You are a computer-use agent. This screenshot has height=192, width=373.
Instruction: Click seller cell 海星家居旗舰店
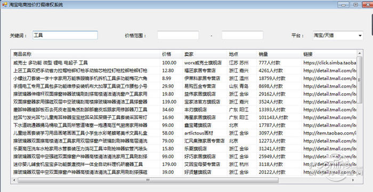tap(200, 117)
